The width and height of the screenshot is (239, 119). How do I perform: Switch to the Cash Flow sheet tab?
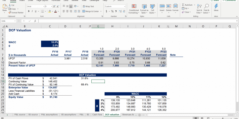97,115
